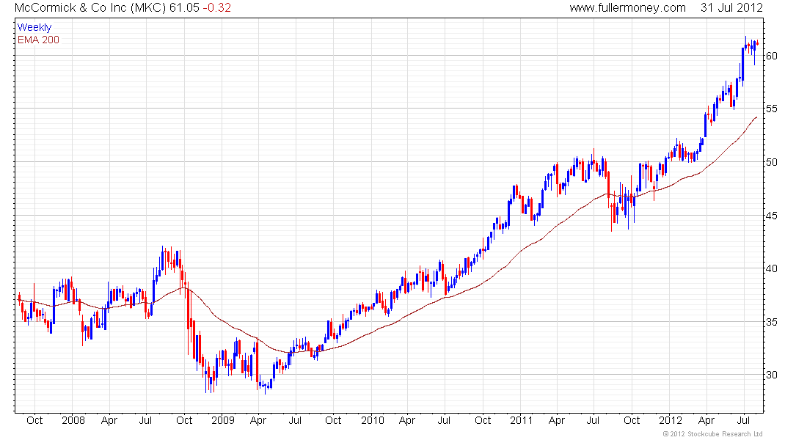Click the blue Weekly legend label
Image resolution: width=807 pixels, height=440 pixels.
pos(34,27)
